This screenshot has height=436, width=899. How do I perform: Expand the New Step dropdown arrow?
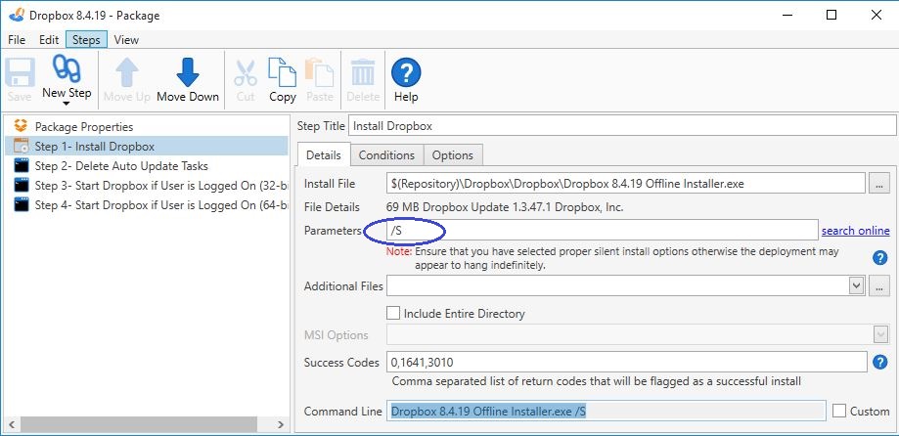click(67, 104)
